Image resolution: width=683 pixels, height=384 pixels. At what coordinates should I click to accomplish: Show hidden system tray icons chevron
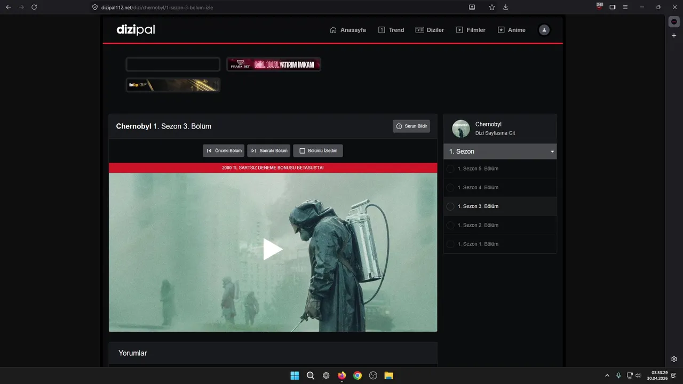click(x=607, y=375)
